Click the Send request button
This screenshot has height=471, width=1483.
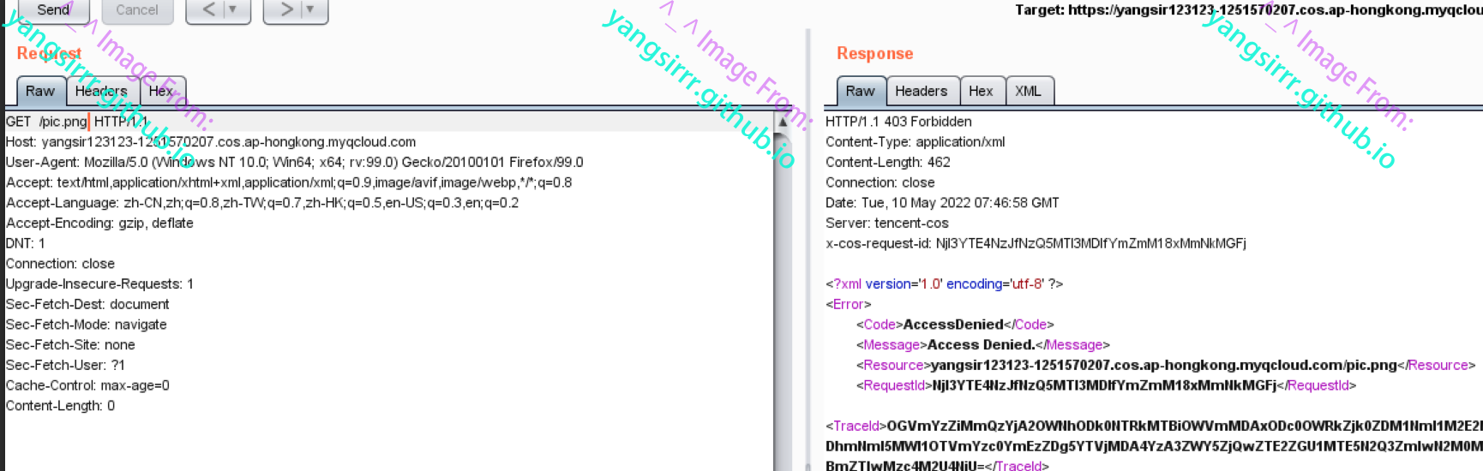(x=53, y=10)
